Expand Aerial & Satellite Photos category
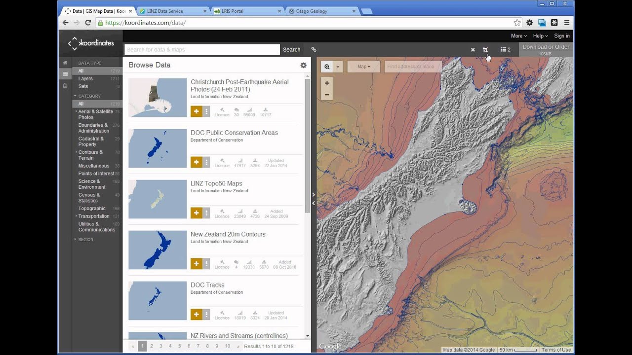 click(x=76, y=111)
